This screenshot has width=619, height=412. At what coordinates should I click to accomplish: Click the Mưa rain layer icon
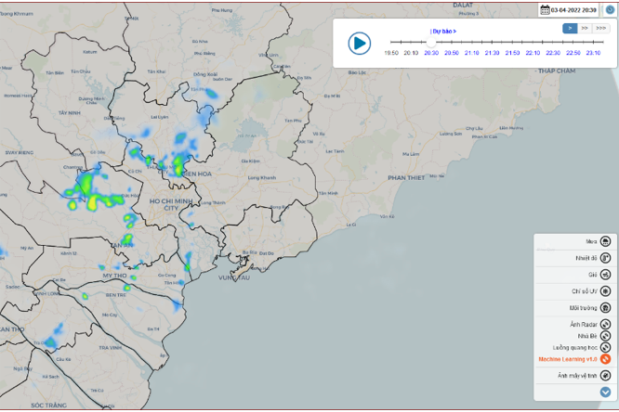point(605,241)
